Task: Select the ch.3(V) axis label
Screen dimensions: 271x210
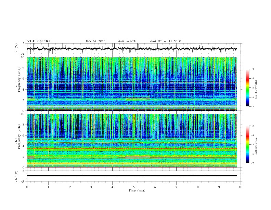Action: tap(16, 176)
